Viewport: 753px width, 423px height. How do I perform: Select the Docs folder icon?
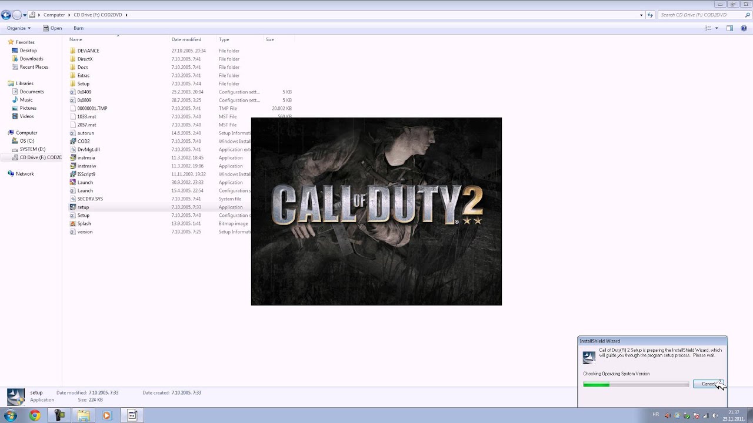73,67
